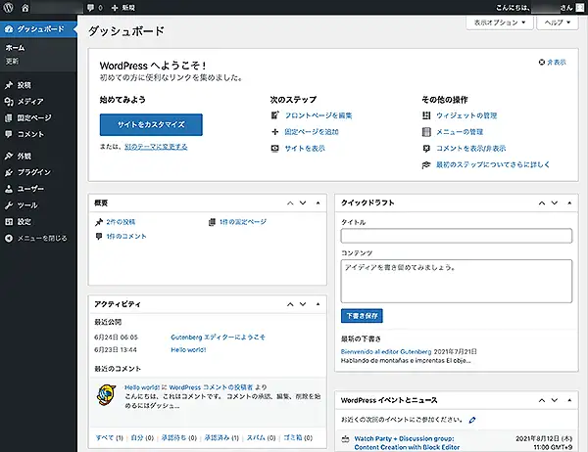
Task: Focus the タイトル input field
Action: (x=457, y=236)
